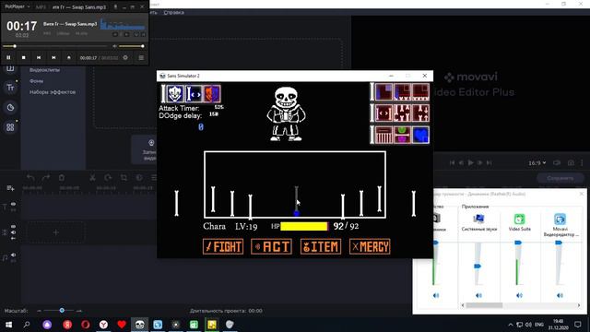Mute Системные звуки in volume mixer

478,295
